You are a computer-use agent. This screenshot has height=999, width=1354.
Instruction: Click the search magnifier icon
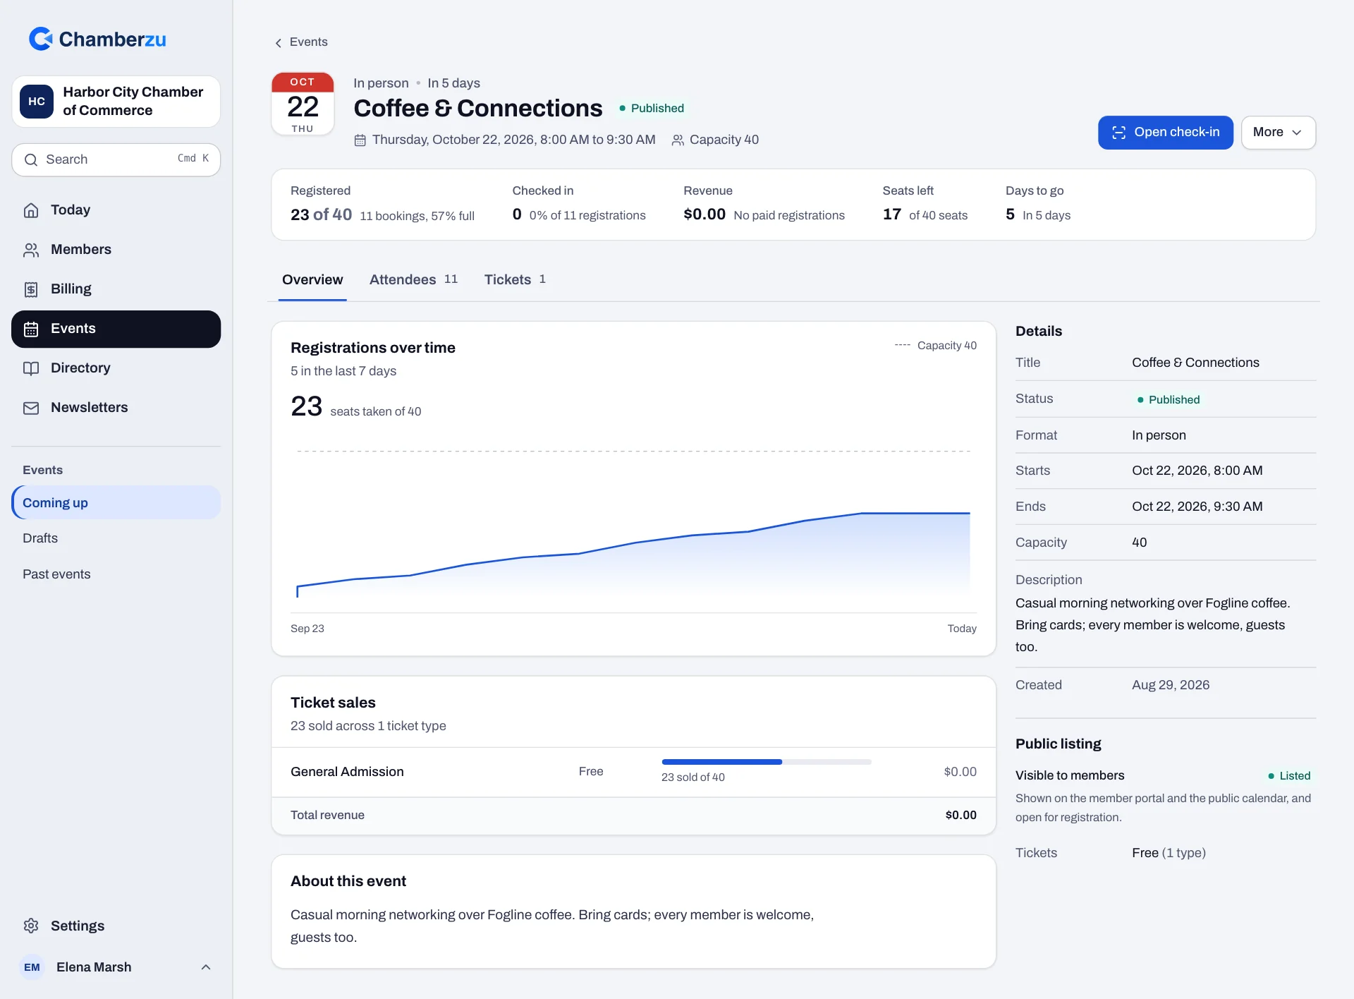[31, 160]
